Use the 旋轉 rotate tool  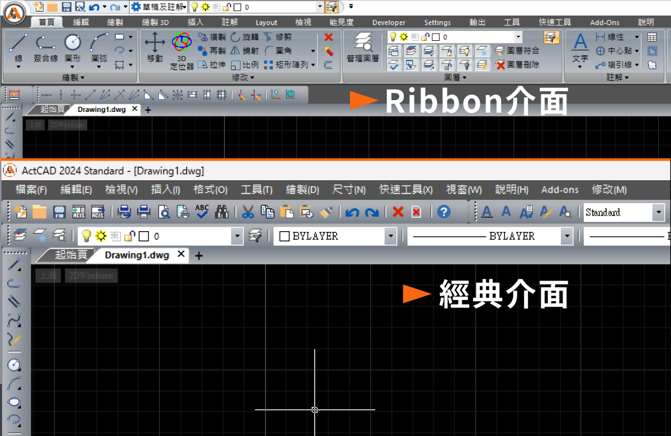coord(244,37)
